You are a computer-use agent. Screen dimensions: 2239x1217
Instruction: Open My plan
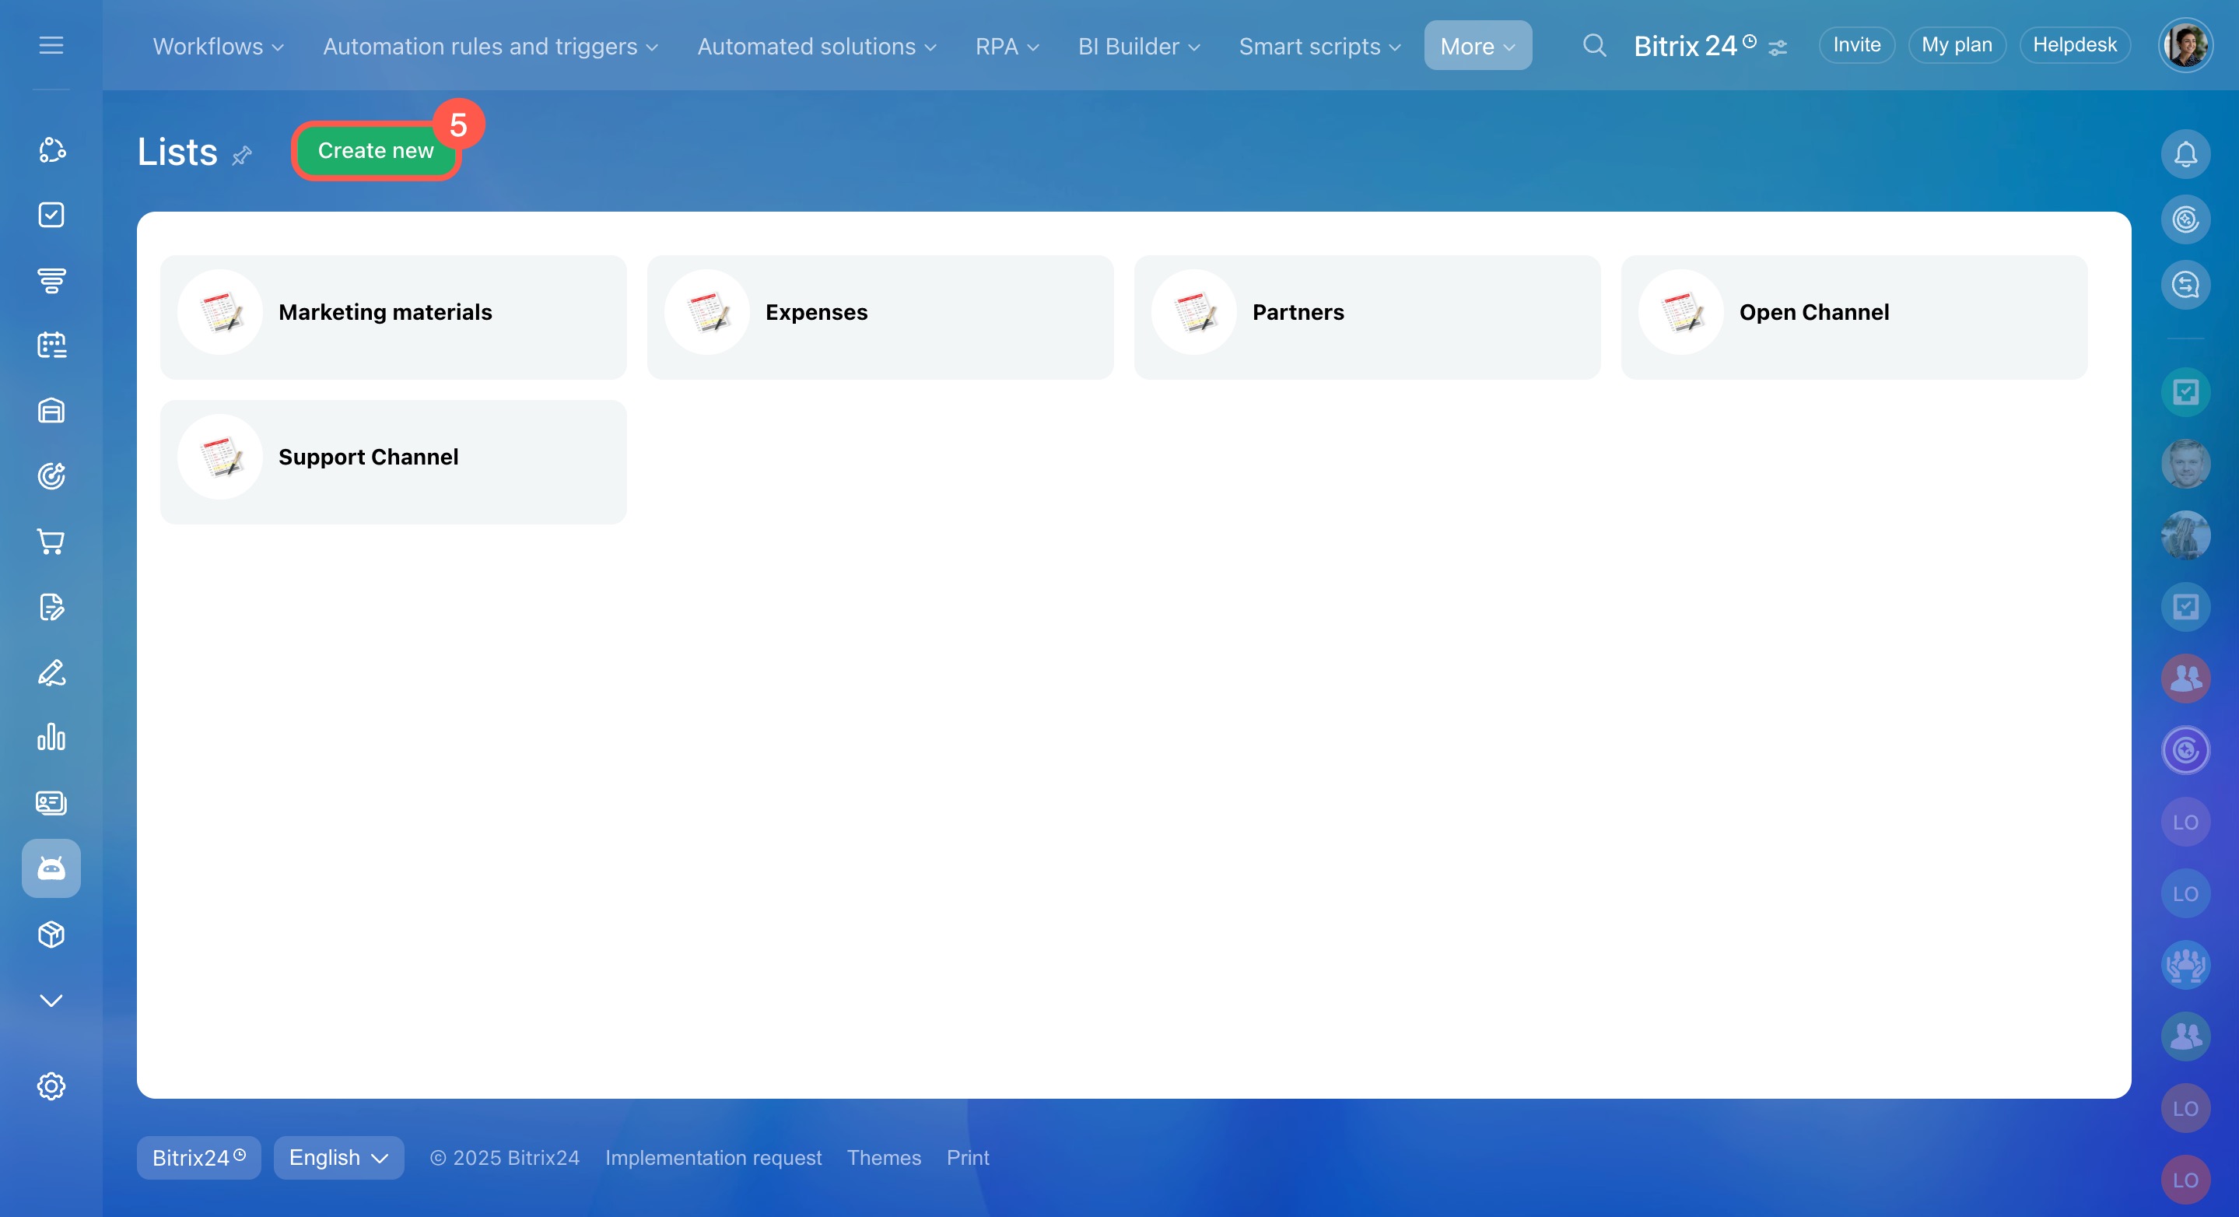coord(1957,45)
